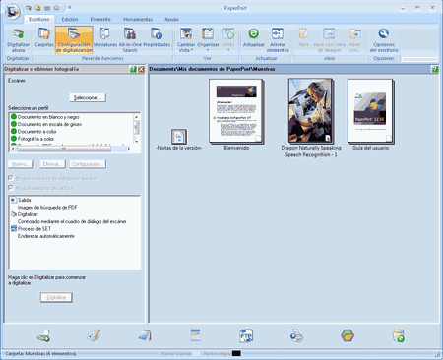Image resolution: width=443 pixels, height=360 pixels.
Task: Click the notepad icon in Send To bar
Action: click(x=145, y=336)
